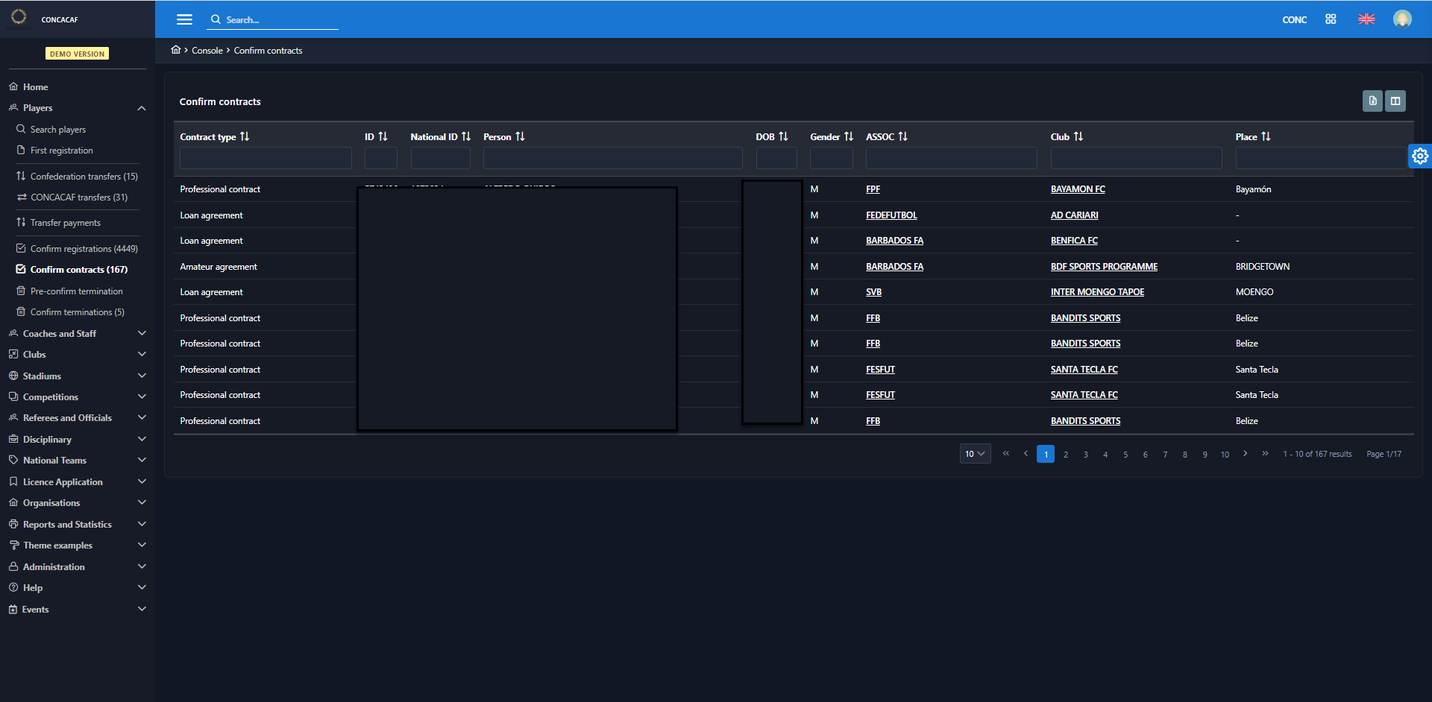Viewport: 1432px width, 702px height.
Task: Select Confederation transfers (15) menu item
Action: point(84,177)
